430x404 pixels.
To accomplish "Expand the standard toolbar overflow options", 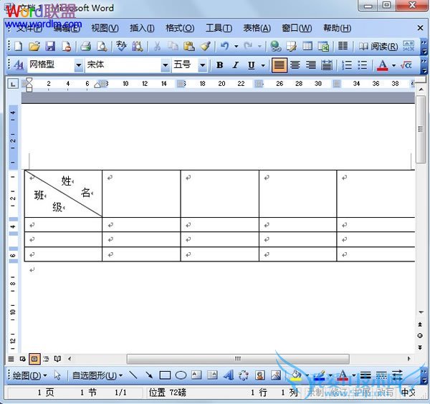I will [424, 47].
